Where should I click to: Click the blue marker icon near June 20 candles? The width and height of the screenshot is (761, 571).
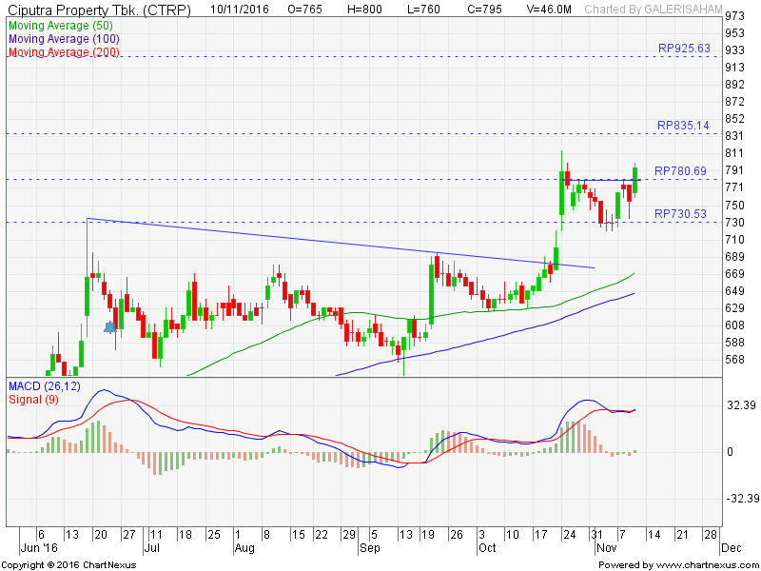pyautogui.click(x=110, y=326)
